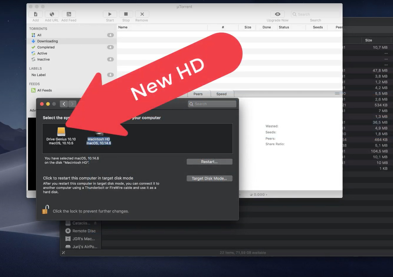Click the Target Disk Mode... button
Viewport: 393px width, 277px height.
pyautogui.click(x=209, y=178)
